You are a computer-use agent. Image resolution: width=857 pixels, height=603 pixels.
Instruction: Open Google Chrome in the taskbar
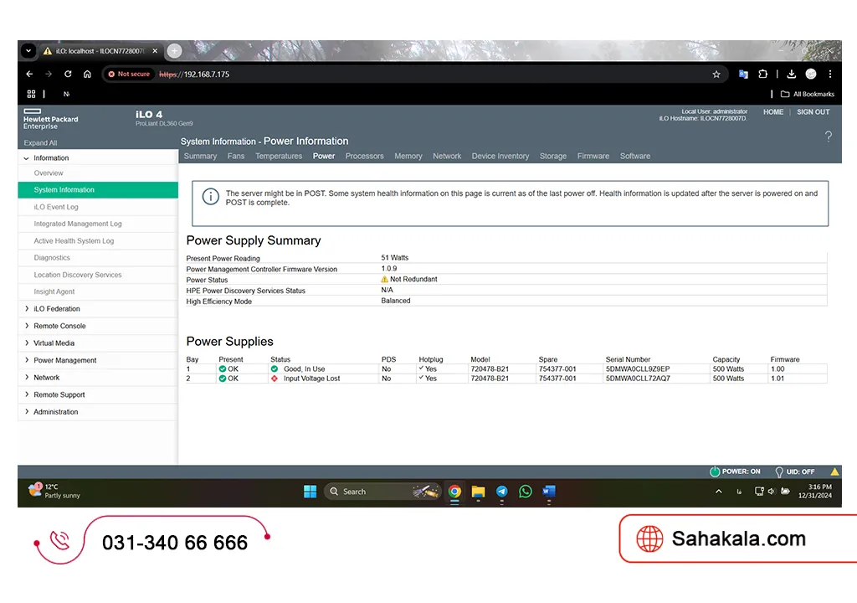coord(454,492)
